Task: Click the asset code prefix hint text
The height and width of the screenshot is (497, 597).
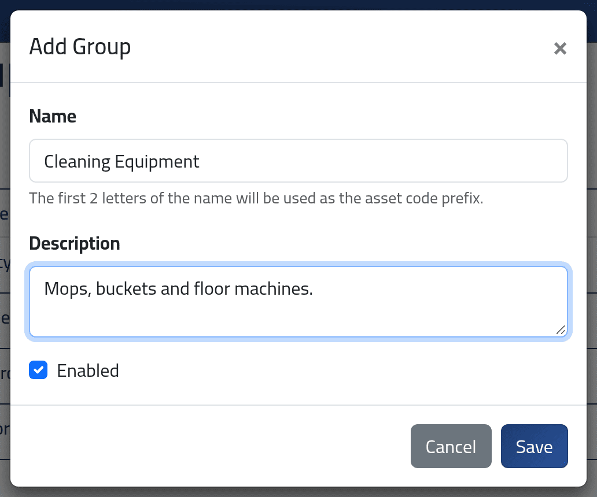Action: pos(256,198)
